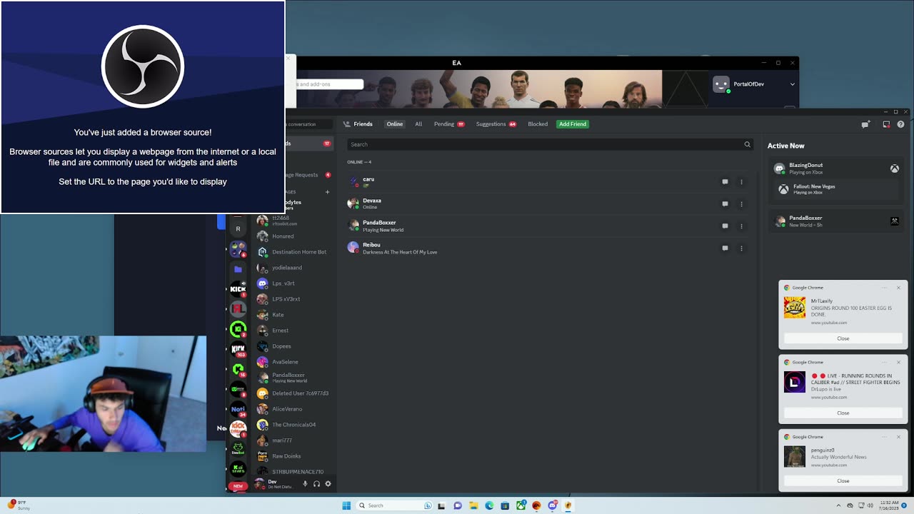Screen dimensions: 914x514
Task: Message caru via chat bubble icon
Action: pos(725,182)
